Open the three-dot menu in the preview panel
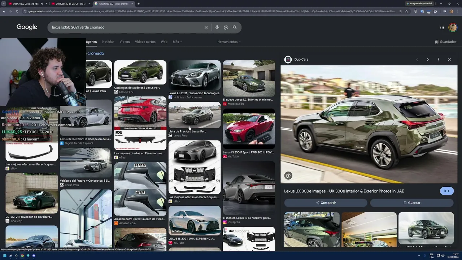 point(439,60)
